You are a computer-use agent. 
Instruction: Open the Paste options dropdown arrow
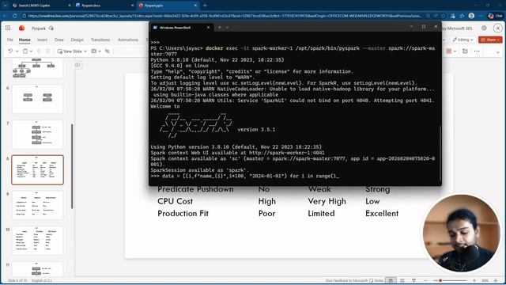click(31, 51)
